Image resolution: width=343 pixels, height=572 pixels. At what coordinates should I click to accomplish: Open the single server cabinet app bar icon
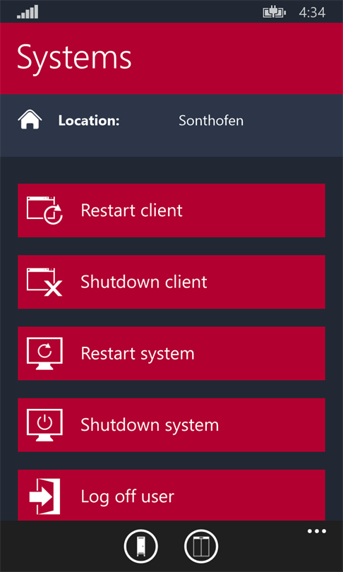coord(140,547)
